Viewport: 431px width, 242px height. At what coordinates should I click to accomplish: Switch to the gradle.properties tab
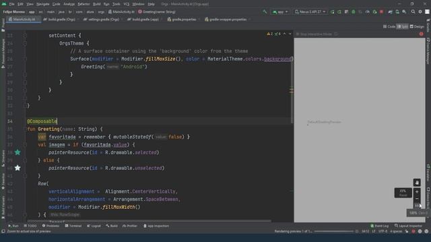click(183, 19)
